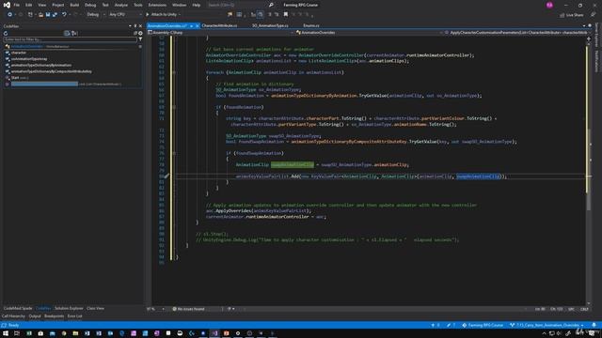Image resolution: width=602 pixels, height=338 pixels.
Task: Click the Open File toolbar icon
Action: point(40,15)
